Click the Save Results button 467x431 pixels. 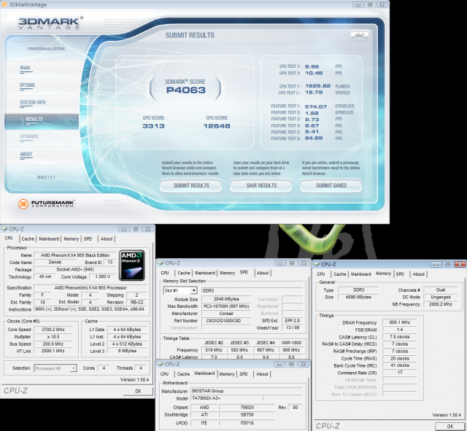(x=261, y=185)
